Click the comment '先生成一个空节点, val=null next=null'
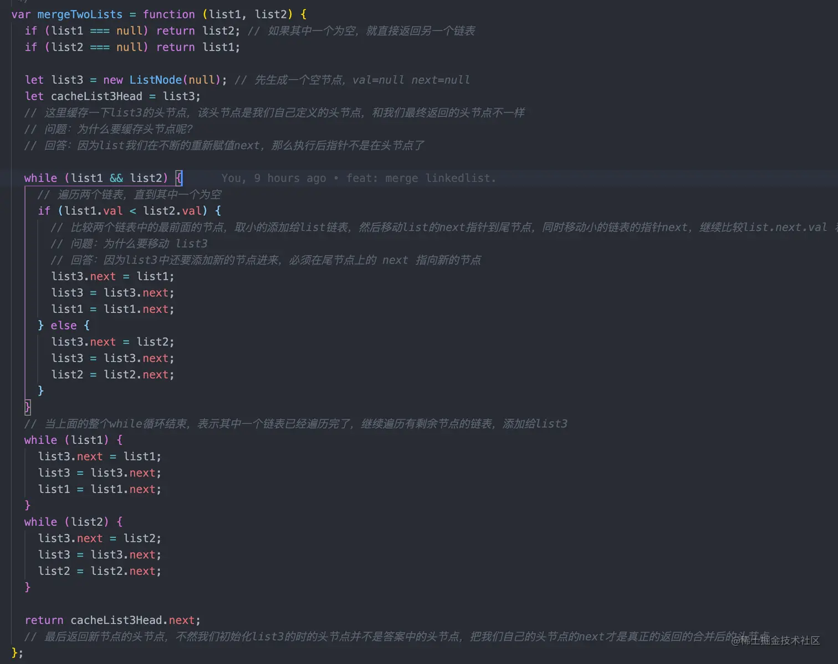Screen dimensions: 838x664 pos(352,80)
